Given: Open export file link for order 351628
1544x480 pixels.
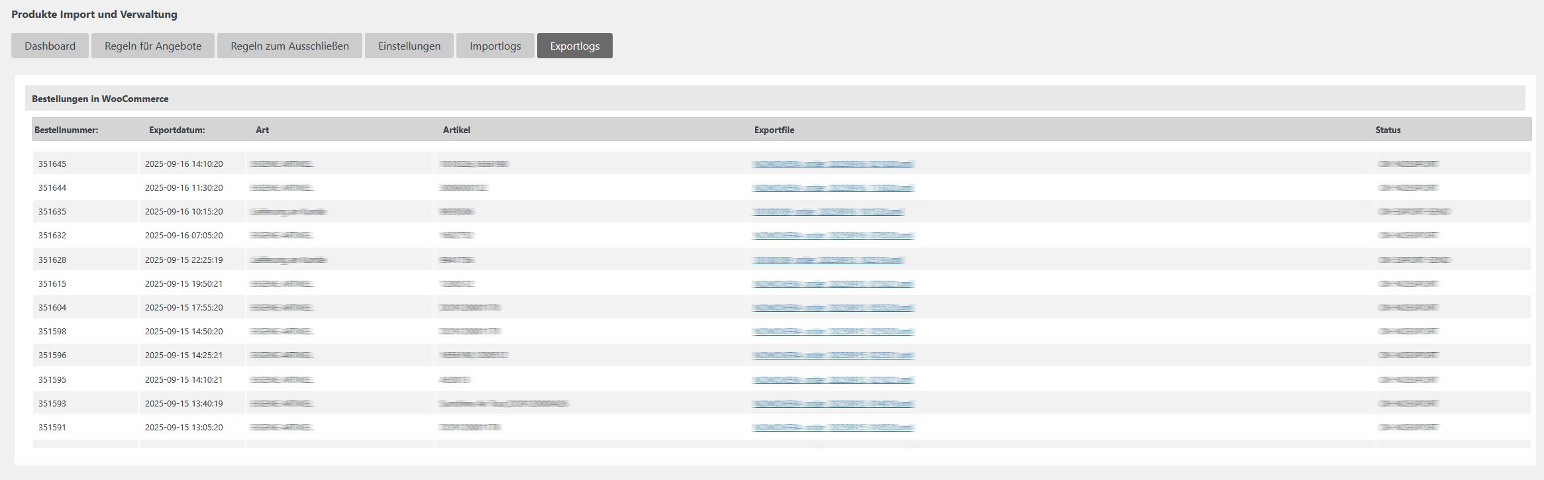Looking at the screenshot, I should click(828, 260).
